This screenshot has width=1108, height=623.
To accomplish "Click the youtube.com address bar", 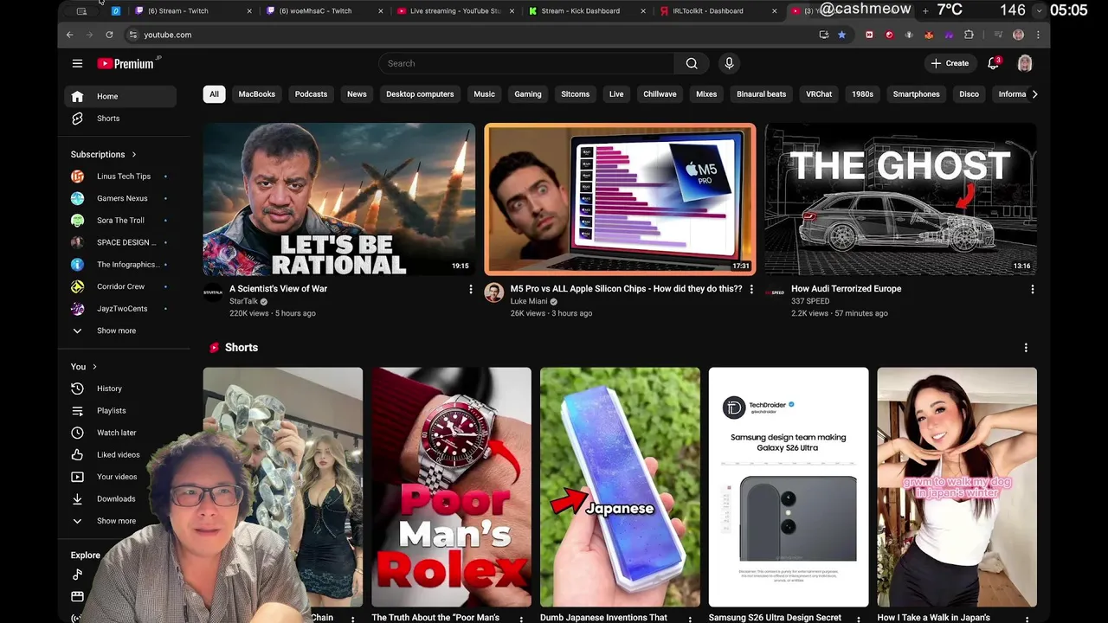I will point(467,35).
